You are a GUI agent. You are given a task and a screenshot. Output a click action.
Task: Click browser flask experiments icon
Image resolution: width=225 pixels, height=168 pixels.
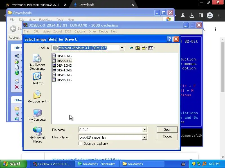(x=183, y=15)
